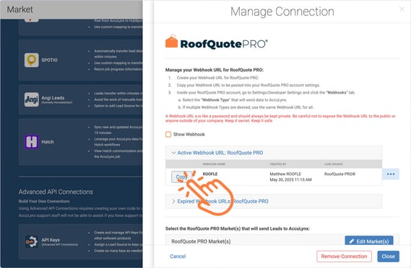
Task: Enable the Show Webhook checkbox
Action: [x=168, y=135]
